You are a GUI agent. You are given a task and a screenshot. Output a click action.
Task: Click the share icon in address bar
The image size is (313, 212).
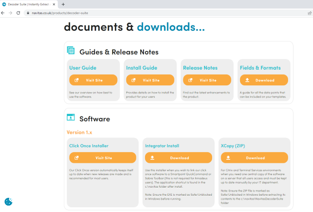pyautogui.click(x=309, y=13)
